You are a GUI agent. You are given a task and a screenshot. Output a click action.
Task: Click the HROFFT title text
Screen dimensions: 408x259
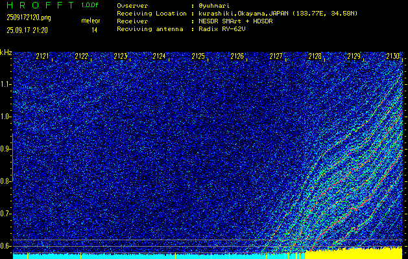pos(40,5)
